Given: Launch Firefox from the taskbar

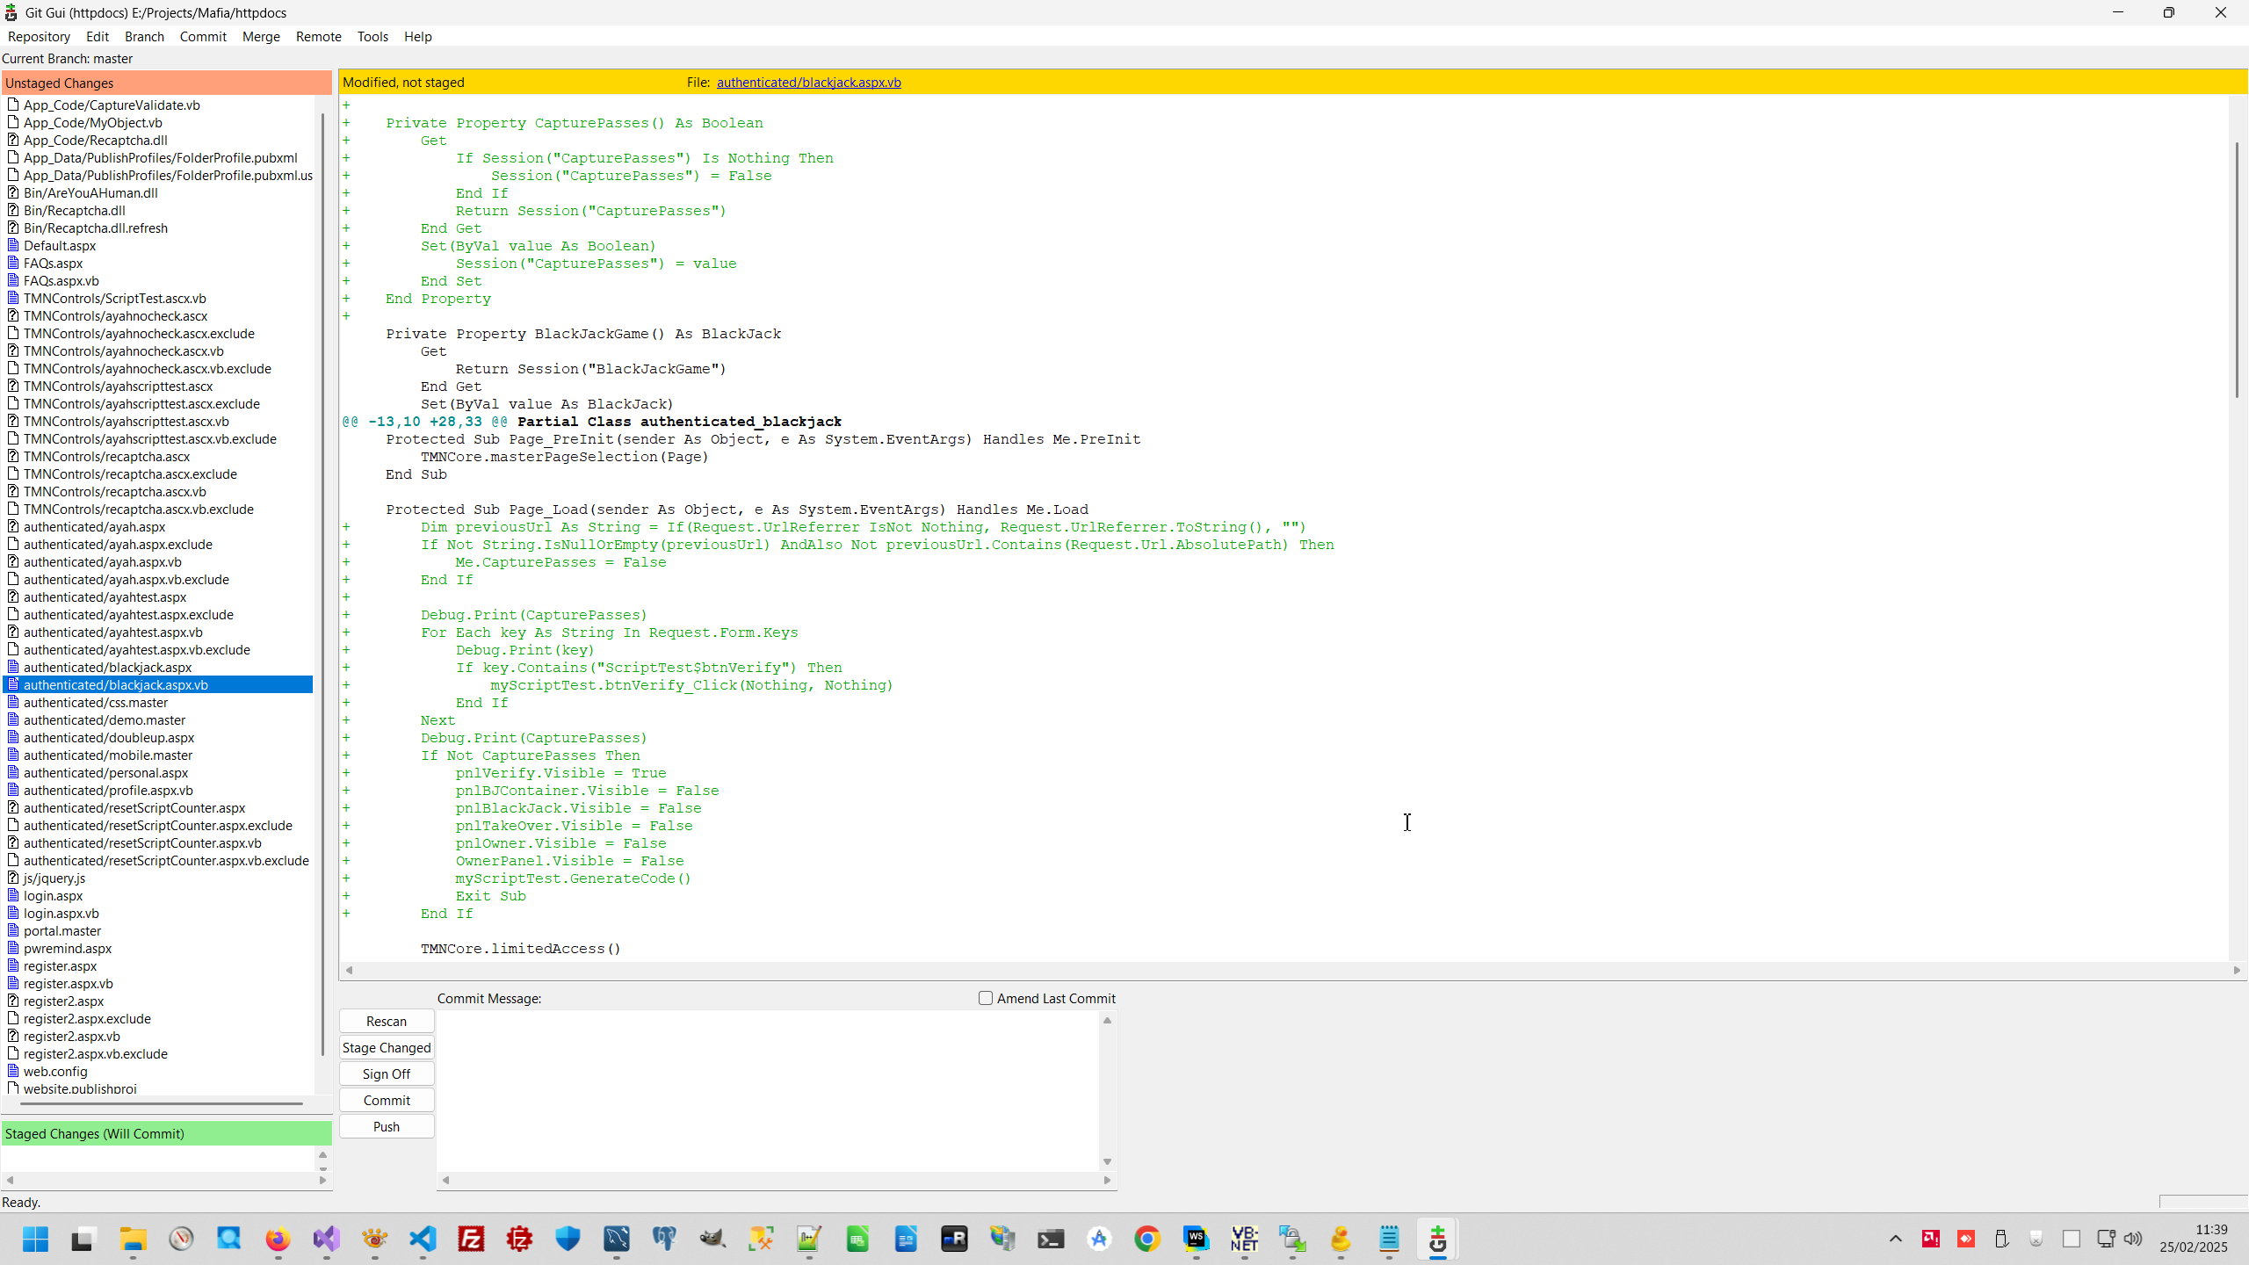Looking at the screenshot, I should pyautogui.click(x=278, y=1240).
